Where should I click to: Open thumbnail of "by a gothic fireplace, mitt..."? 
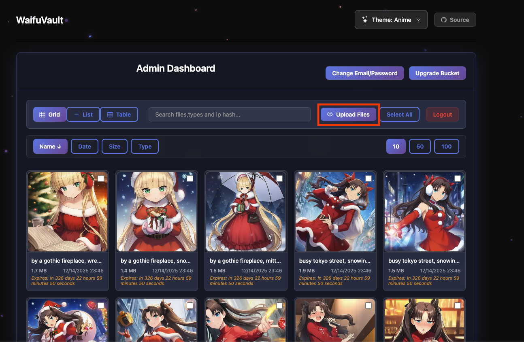pyautogui.click(x=246, y=212)
